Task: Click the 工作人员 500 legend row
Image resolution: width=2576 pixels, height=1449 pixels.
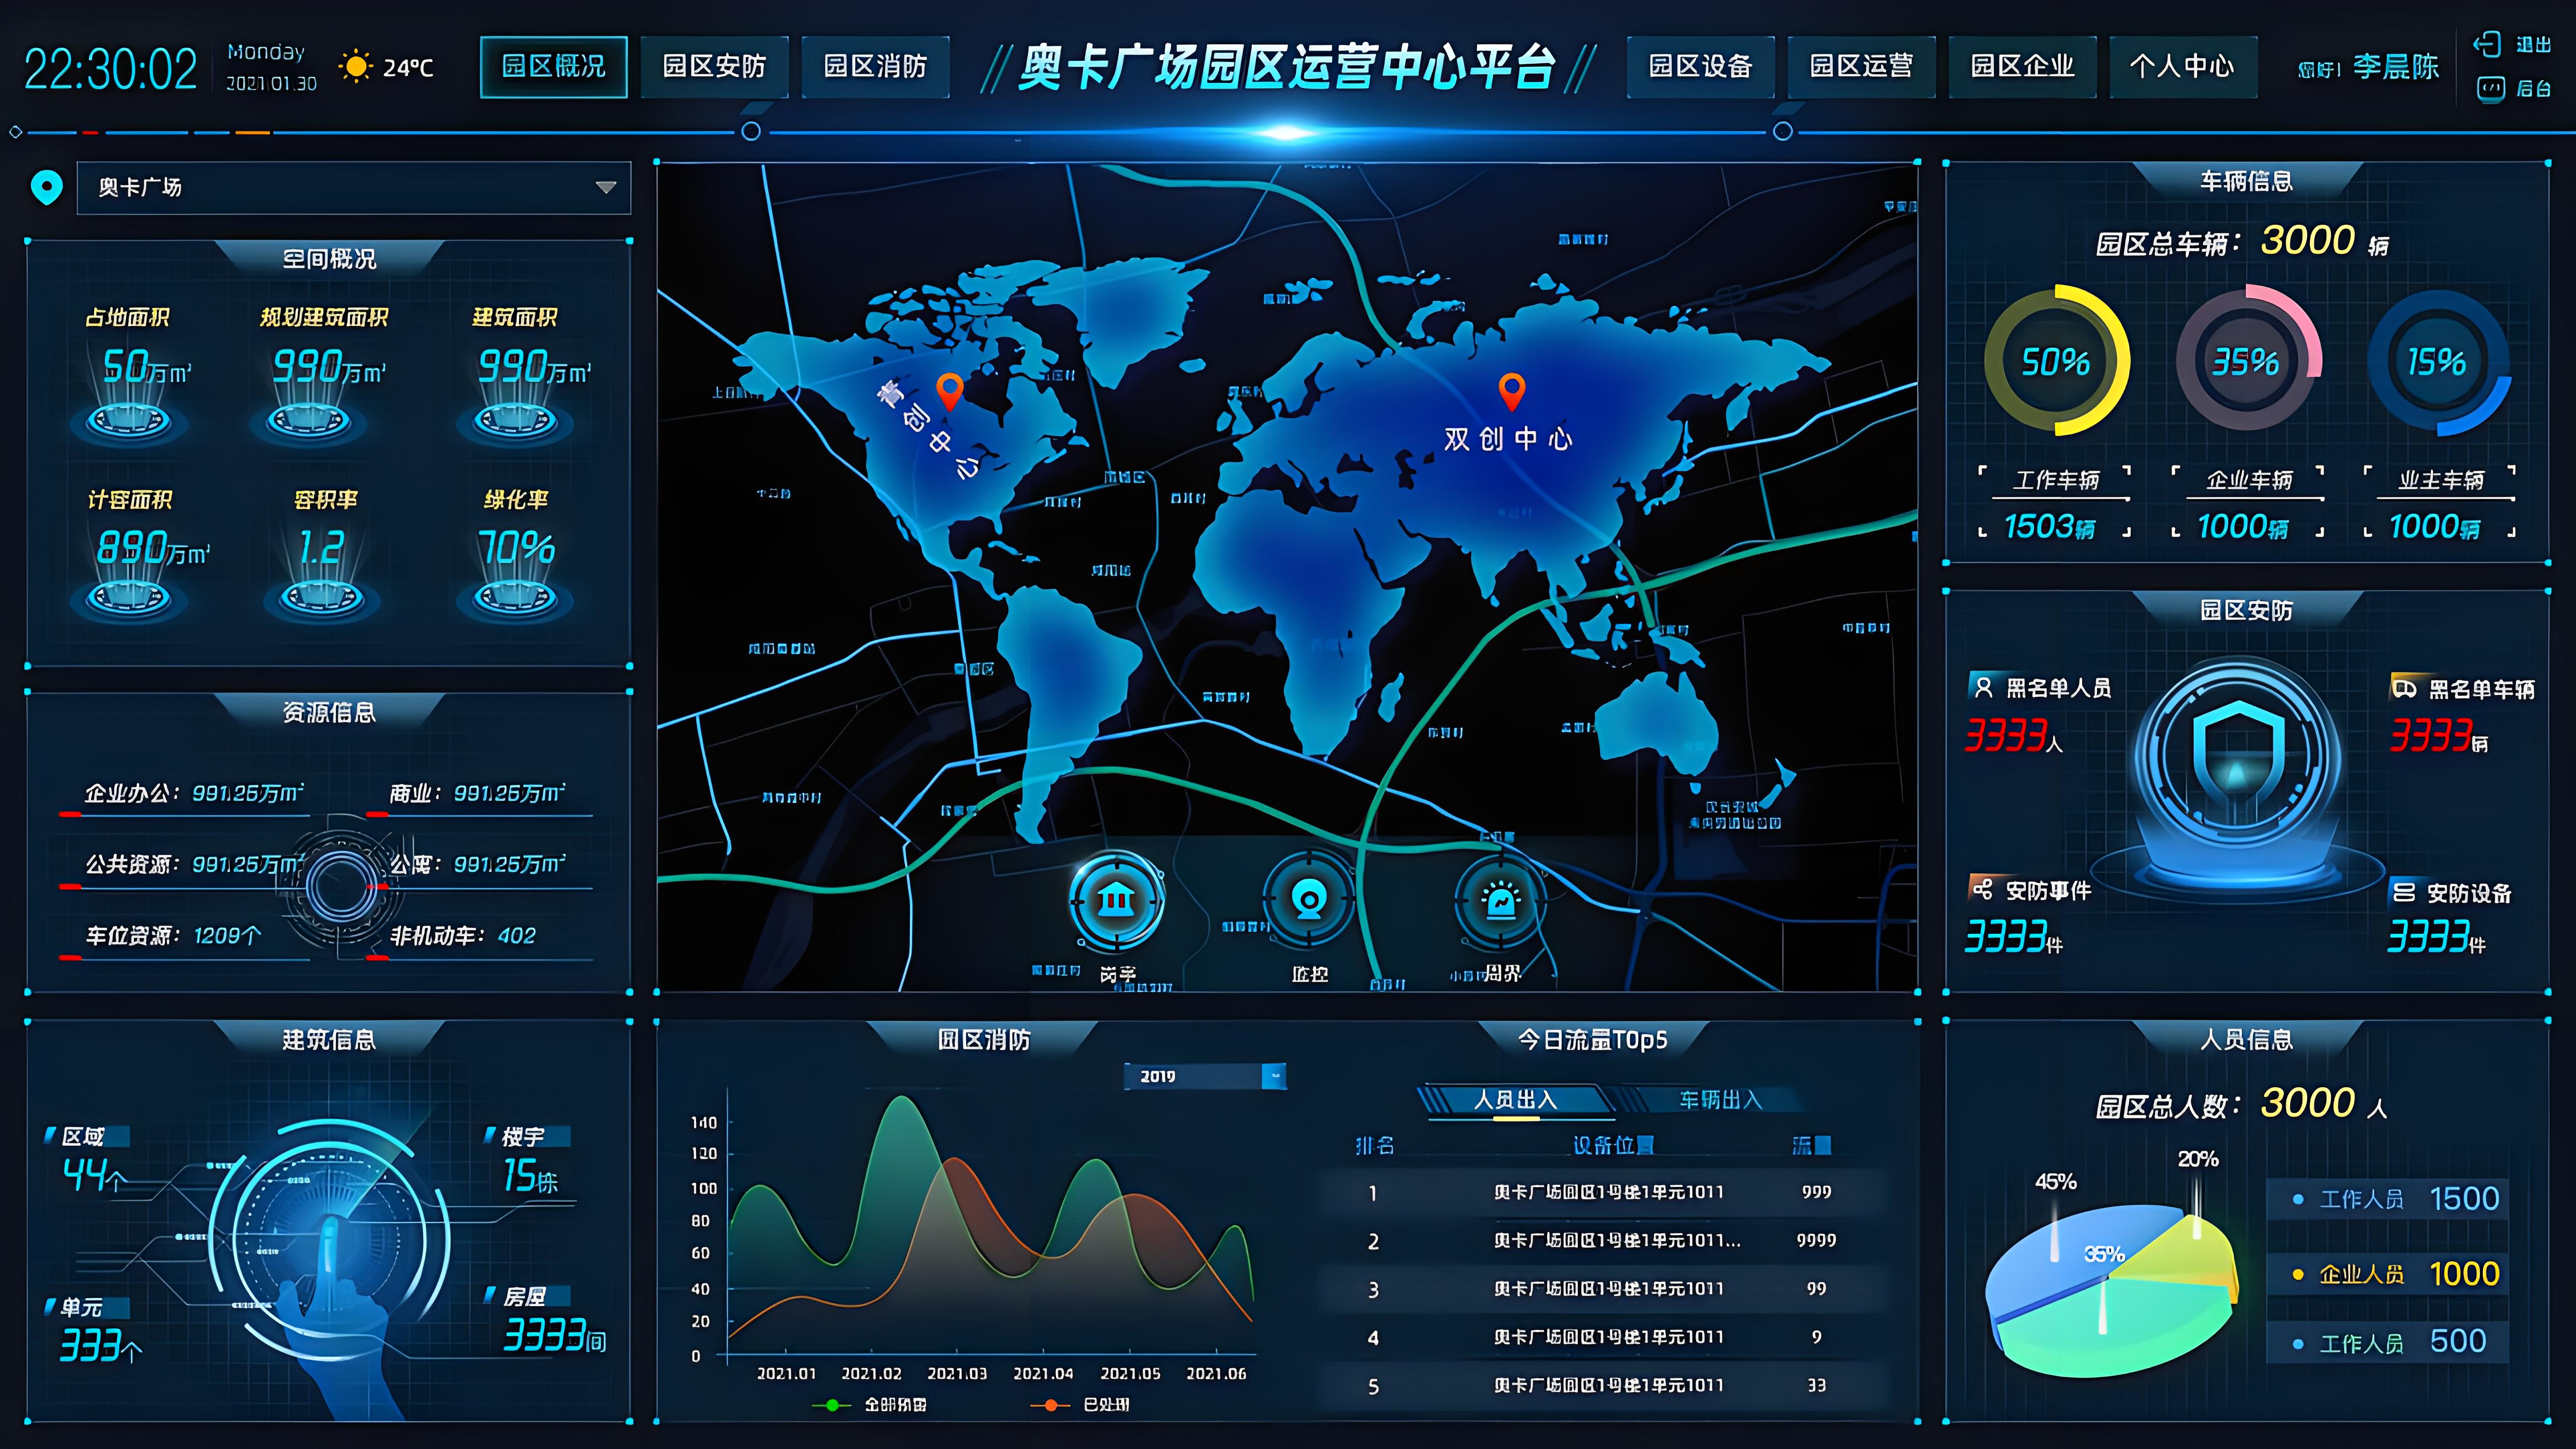Action: point(2388,1341)
